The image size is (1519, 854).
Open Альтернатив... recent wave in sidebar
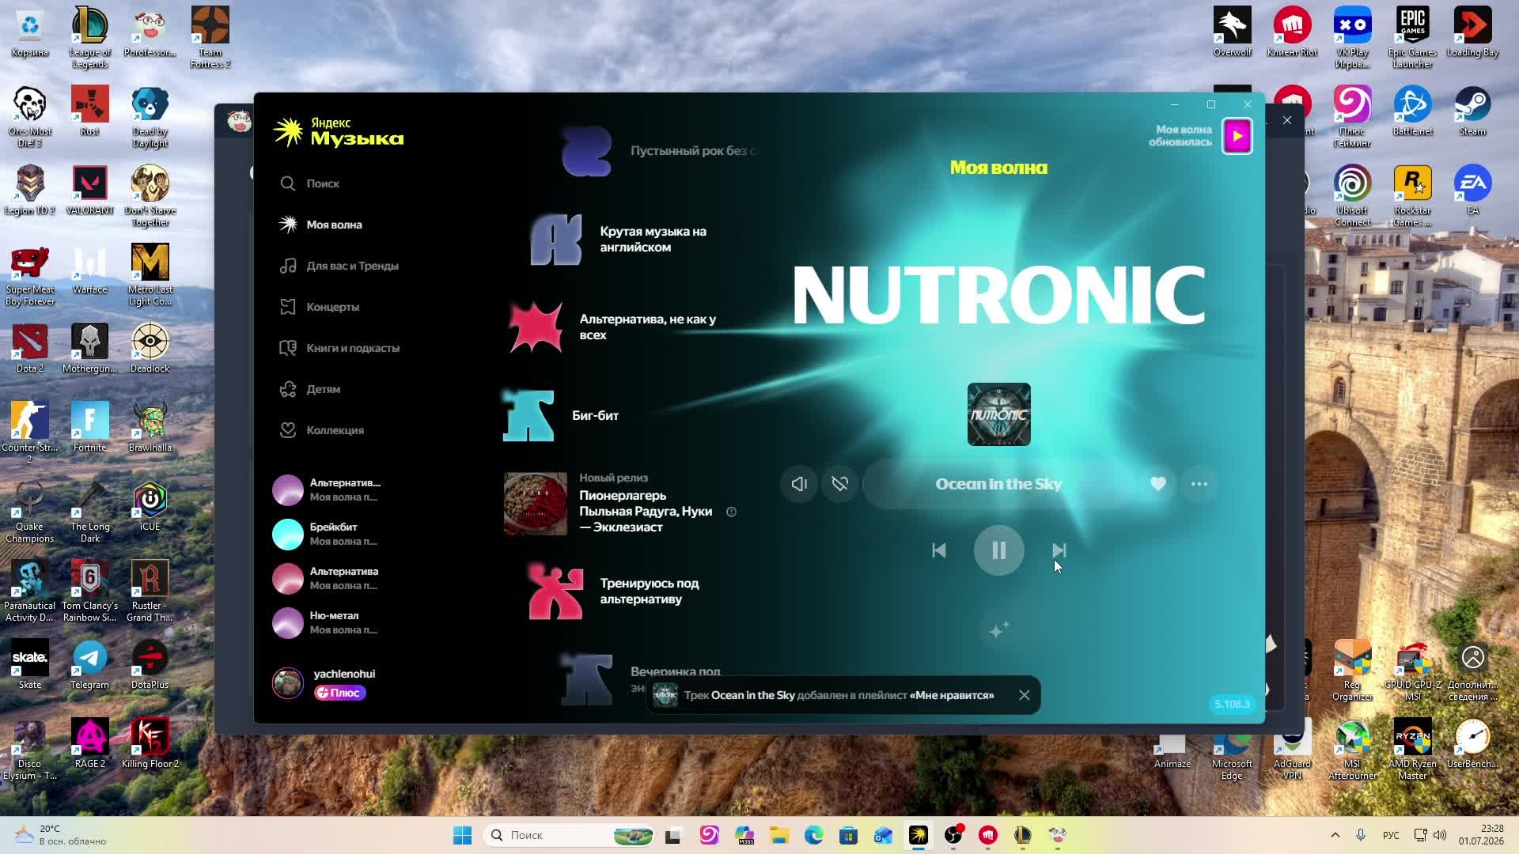click(328, 490)
